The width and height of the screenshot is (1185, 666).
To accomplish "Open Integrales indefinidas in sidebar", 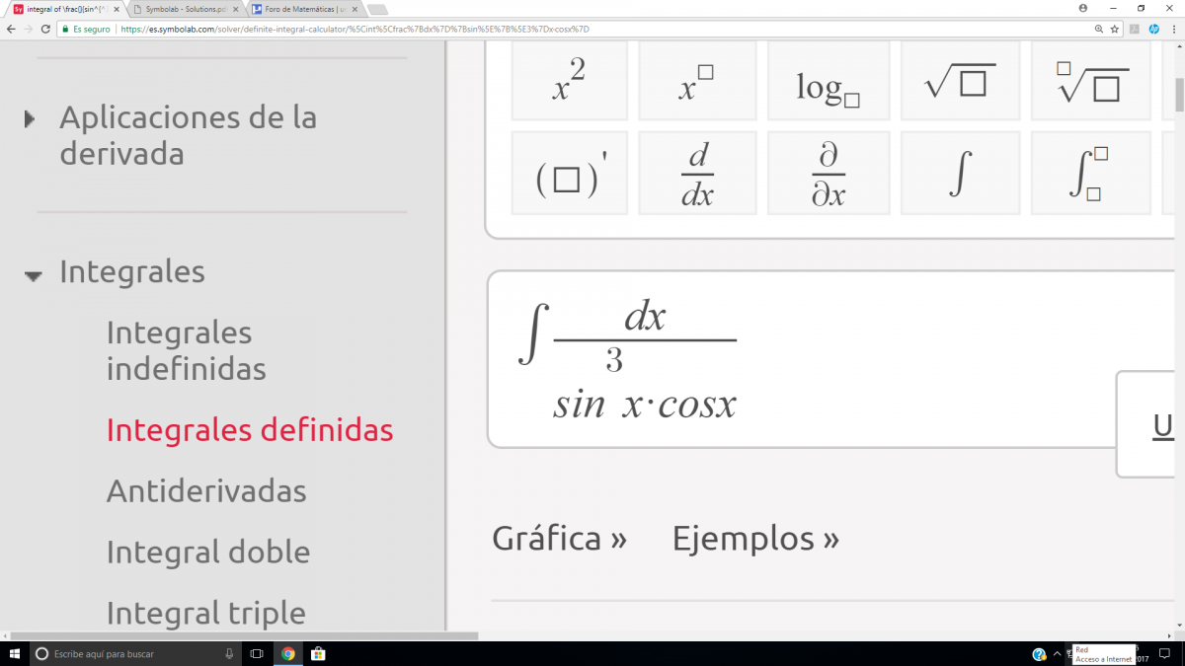I will (186, 350).
